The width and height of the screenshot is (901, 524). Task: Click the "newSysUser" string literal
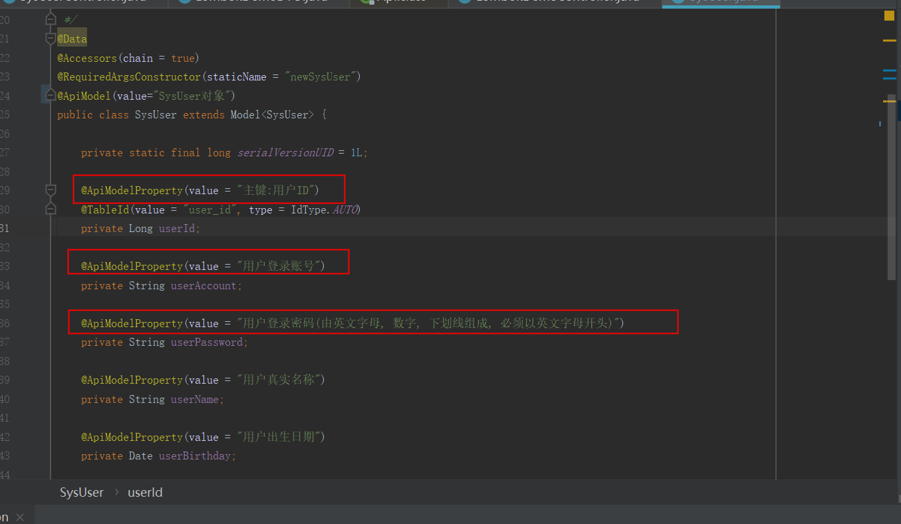tap(322, 77)
